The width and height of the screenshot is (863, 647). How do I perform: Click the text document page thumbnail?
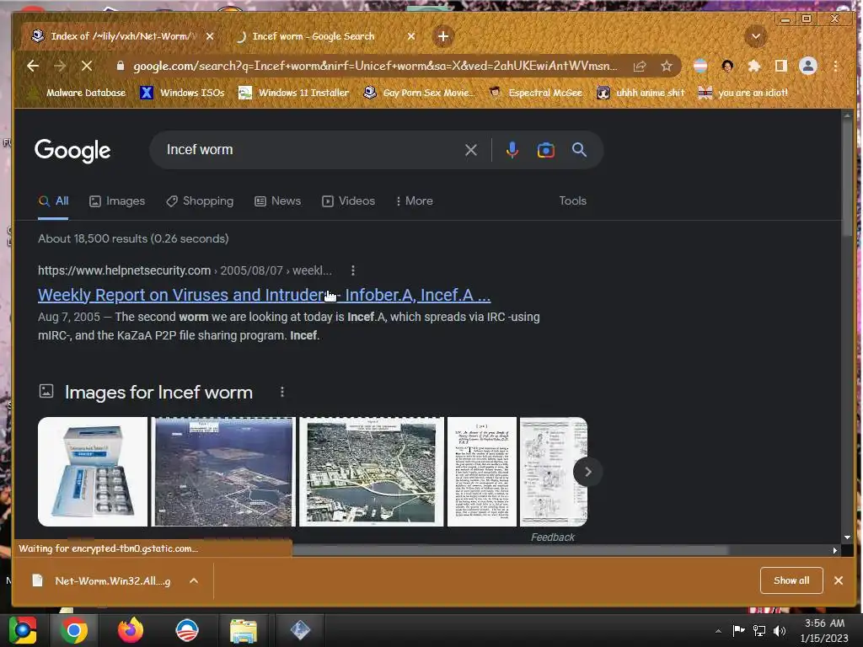[x=482, y=472]
